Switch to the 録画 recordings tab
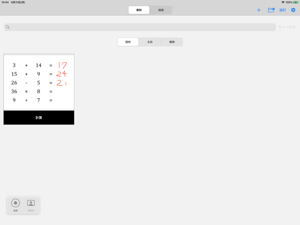Screen dimensions: 300x225 161,10
